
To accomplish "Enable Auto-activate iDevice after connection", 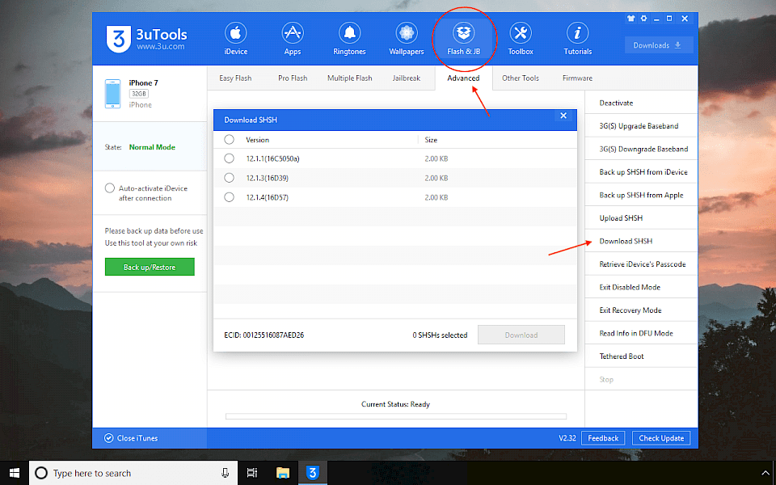I will (110, 188).
